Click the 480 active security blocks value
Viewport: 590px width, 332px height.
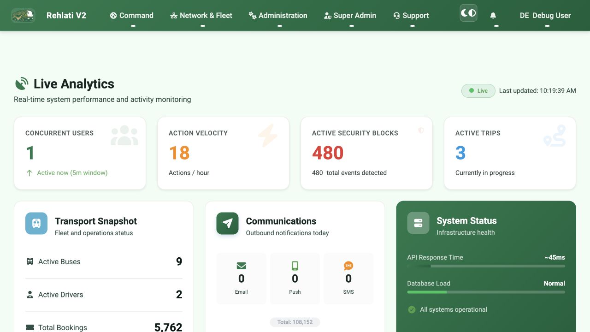[328, 153]
